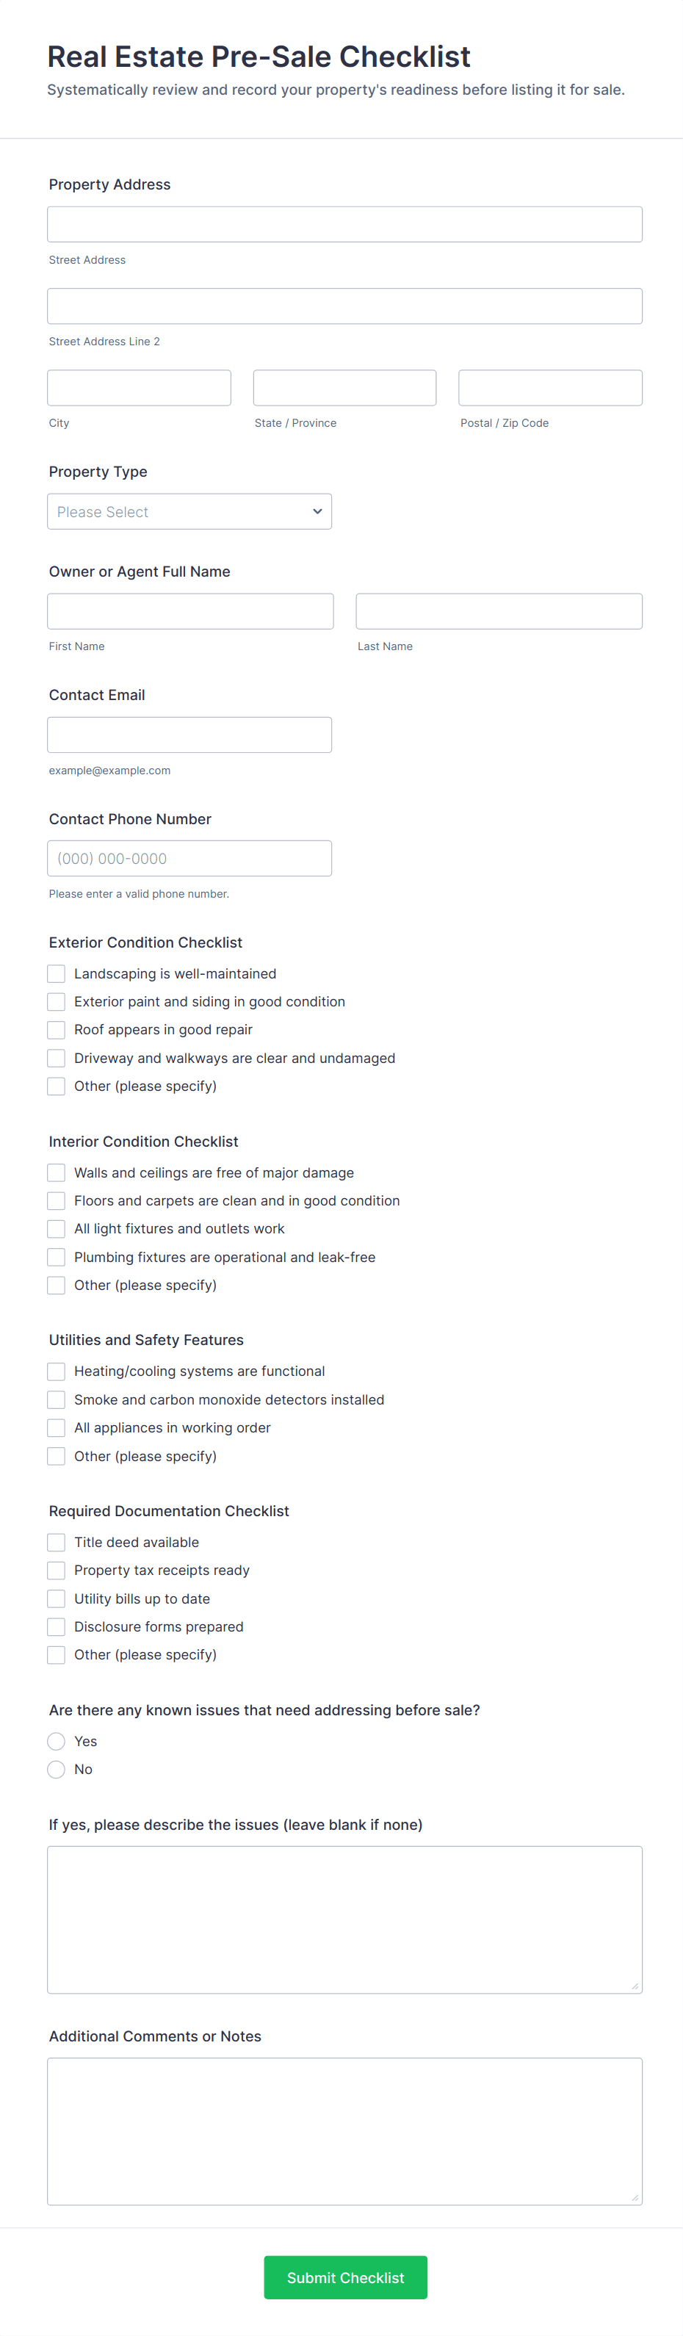Click the Additional Comments or Notes textarea
Screen dimensions: 683x2336
(344, 2131)
